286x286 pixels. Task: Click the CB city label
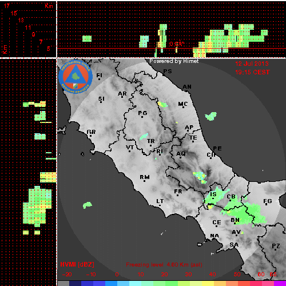(231, 196)
